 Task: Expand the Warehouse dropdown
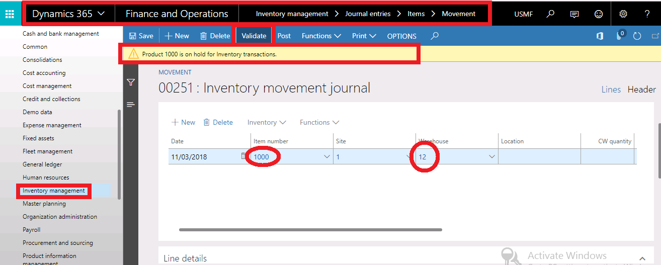(x=492, y=157)
